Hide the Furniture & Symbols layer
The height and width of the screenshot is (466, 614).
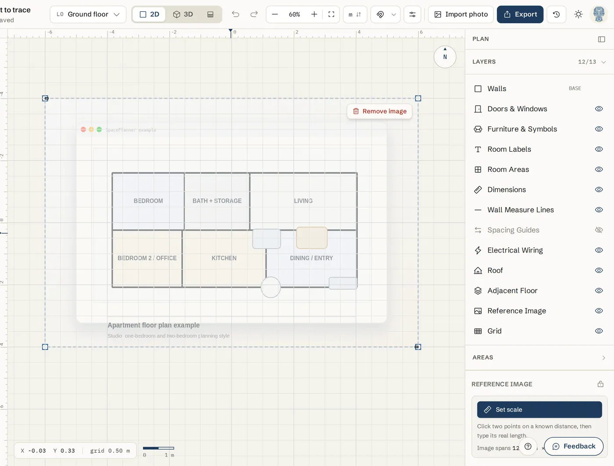[599, 129]
